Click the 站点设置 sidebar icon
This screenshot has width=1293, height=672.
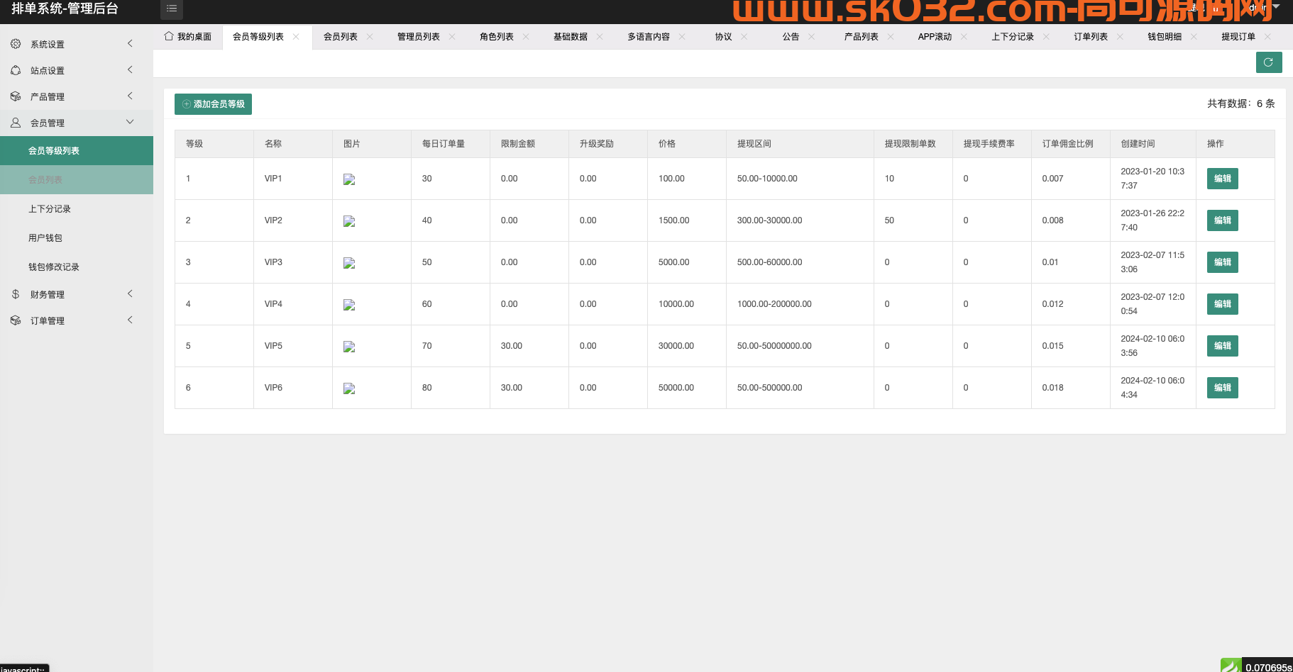(16, 70)
